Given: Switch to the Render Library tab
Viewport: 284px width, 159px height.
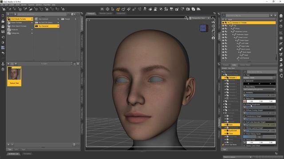Looking at the screenshot, I should pyautogui.click(x=106, y=13).
